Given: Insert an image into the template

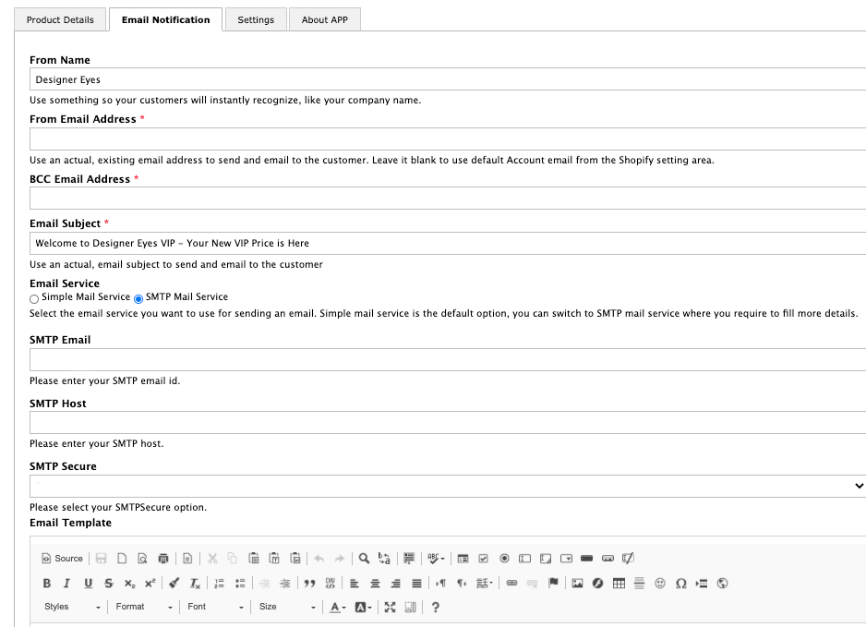Looking at the screenshot, I should 577,584.
